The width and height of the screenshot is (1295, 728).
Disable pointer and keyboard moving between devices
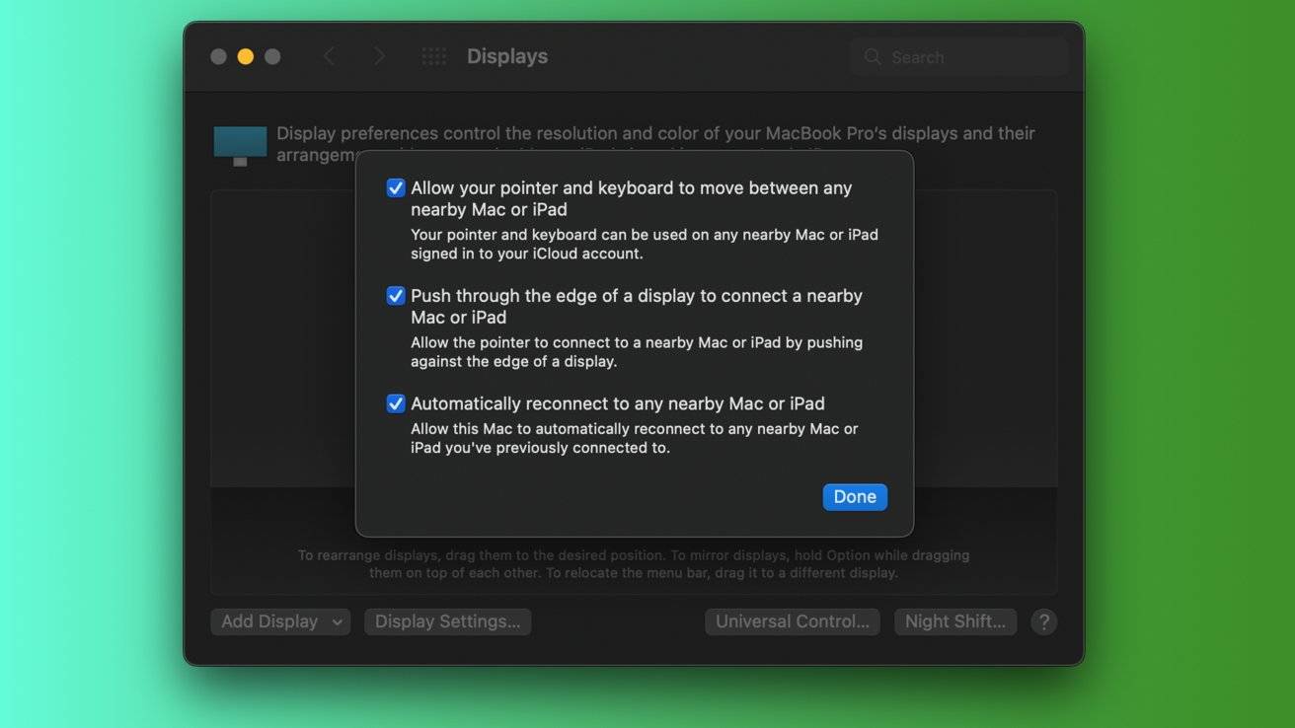[396, 188]
